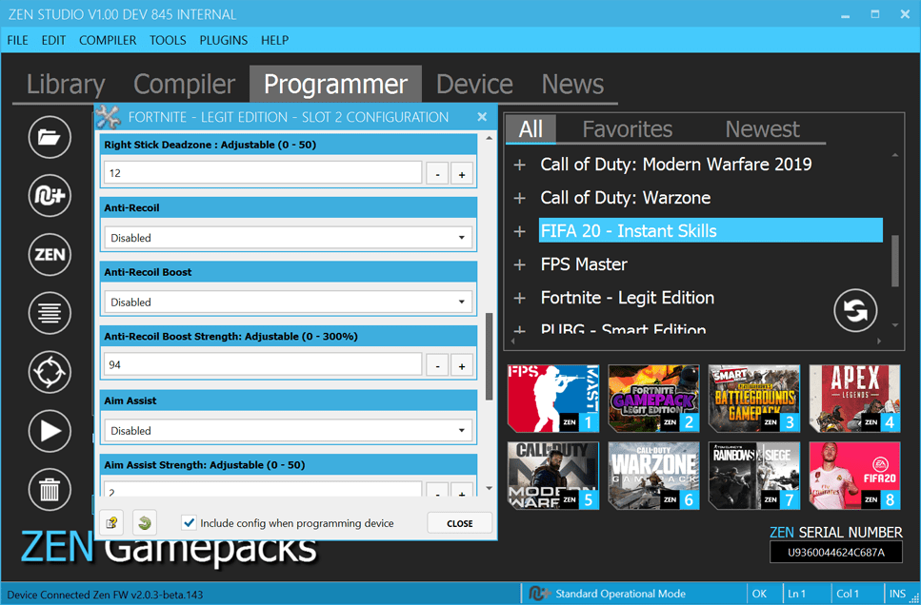
Task: Click the ZEN serial number field
Action: 836,552
